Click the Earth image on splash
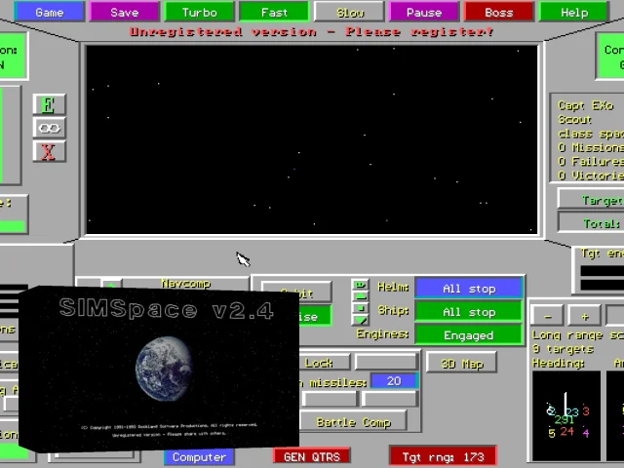 click(164, 369)
